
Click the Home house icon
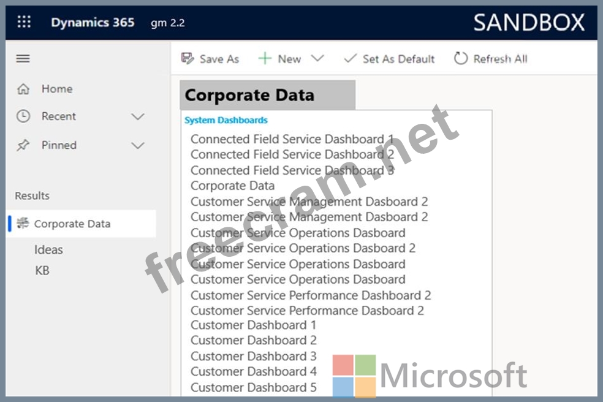pyautogui.click(x=23, y=89)
